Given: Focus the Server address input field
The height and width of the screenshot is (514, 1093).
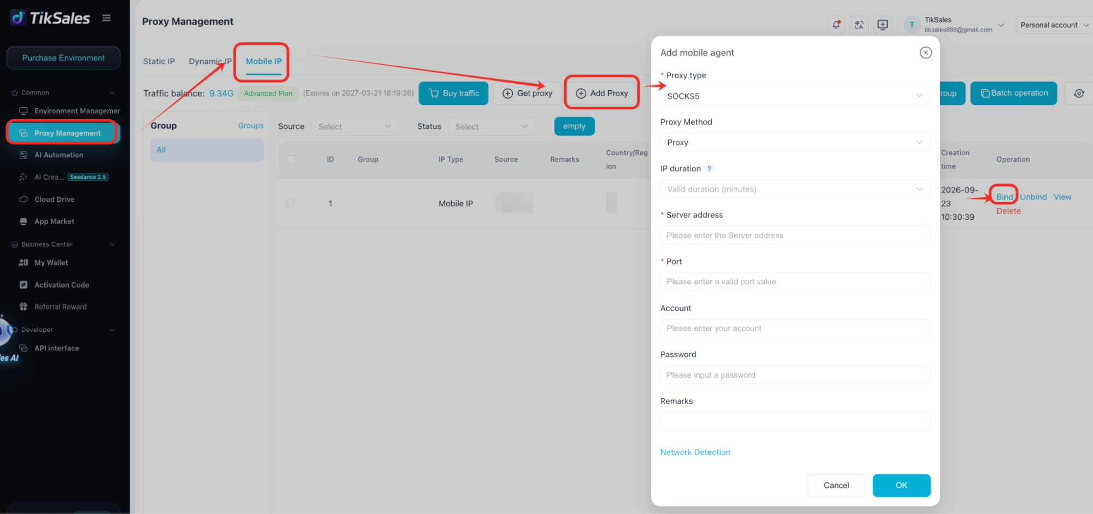Looking at the screenshot, I should click(x=795, y=236).
